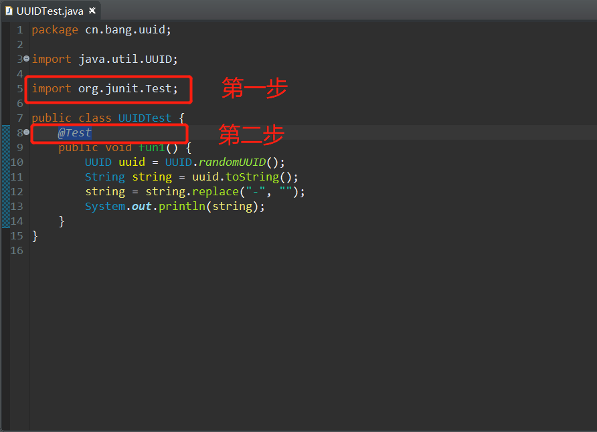Viewport: 597px width, 432px height.
Task: Click the UUIDTest class name on line 7
Action: (x=145, y=118)
